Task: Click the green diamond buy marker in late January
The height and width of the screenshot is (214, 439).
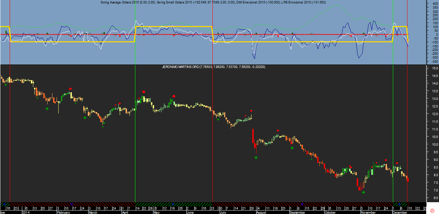Action: click(47, 109)
